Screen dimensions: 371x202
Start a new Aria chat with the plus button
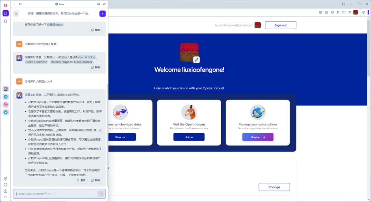(x=102, y=14)
